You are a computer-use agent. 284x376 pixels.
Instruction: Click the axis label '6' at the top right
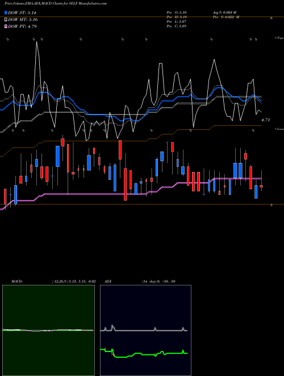pyautogui.click(x=272, y=18)
